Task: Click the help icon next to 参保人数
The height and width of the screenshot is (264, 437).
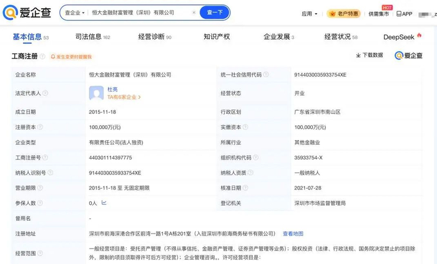Action: 40,203
